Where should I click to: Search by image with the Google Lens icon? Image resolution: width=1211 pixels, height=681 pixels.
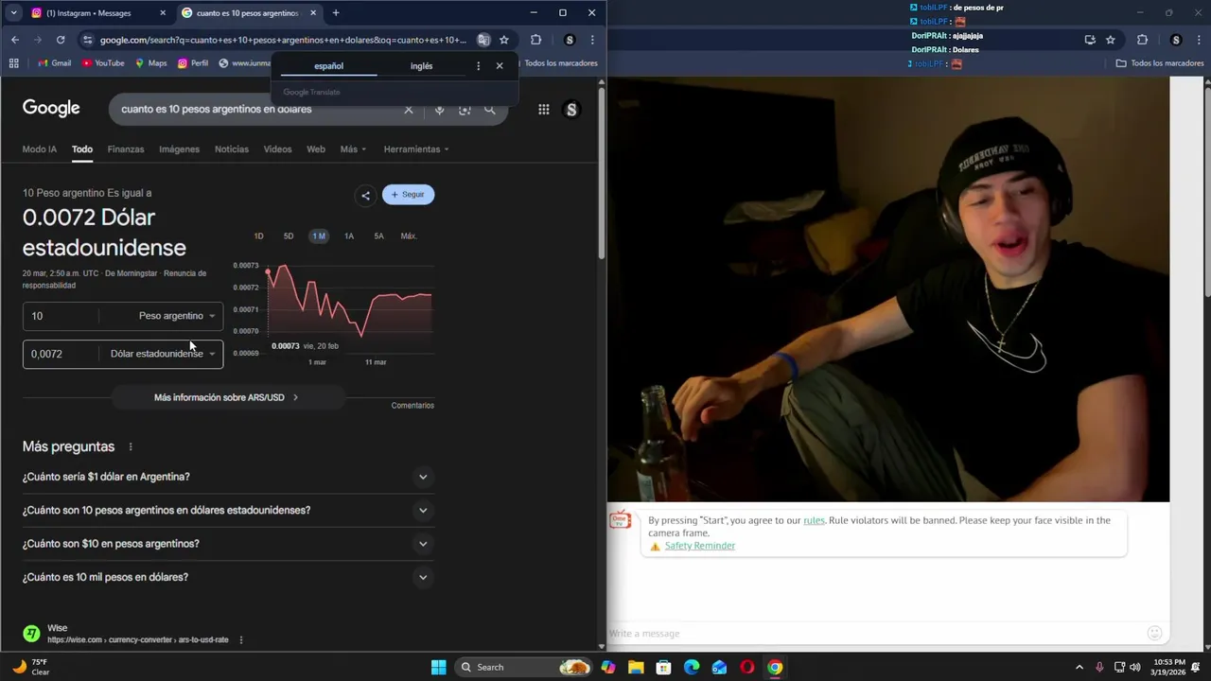pos(465,110)
